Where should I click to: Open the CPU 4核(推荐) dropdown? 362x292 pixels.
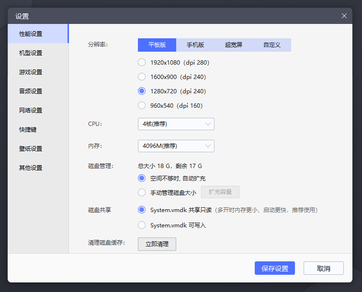tap(176, 124)
